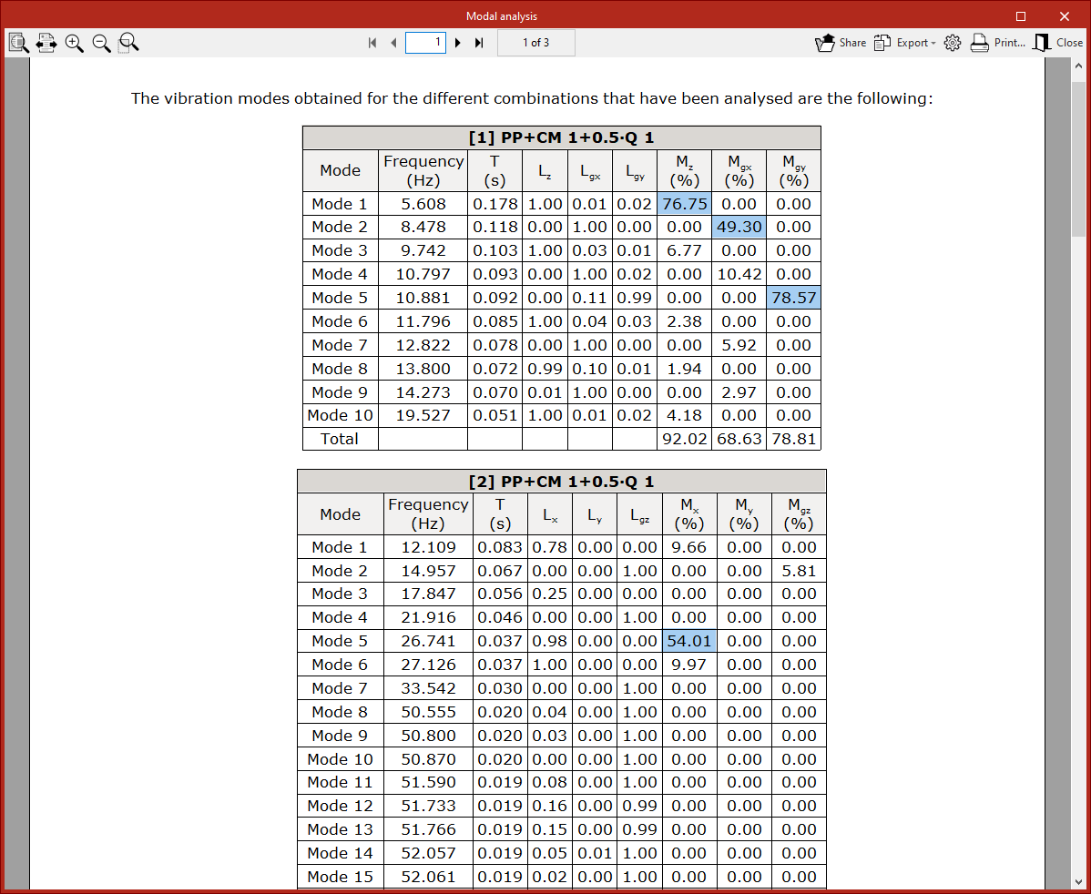Click the whole page view icon
Image resolution: width=1091 pixels, height=894 pixels.
tap(19, 43)
